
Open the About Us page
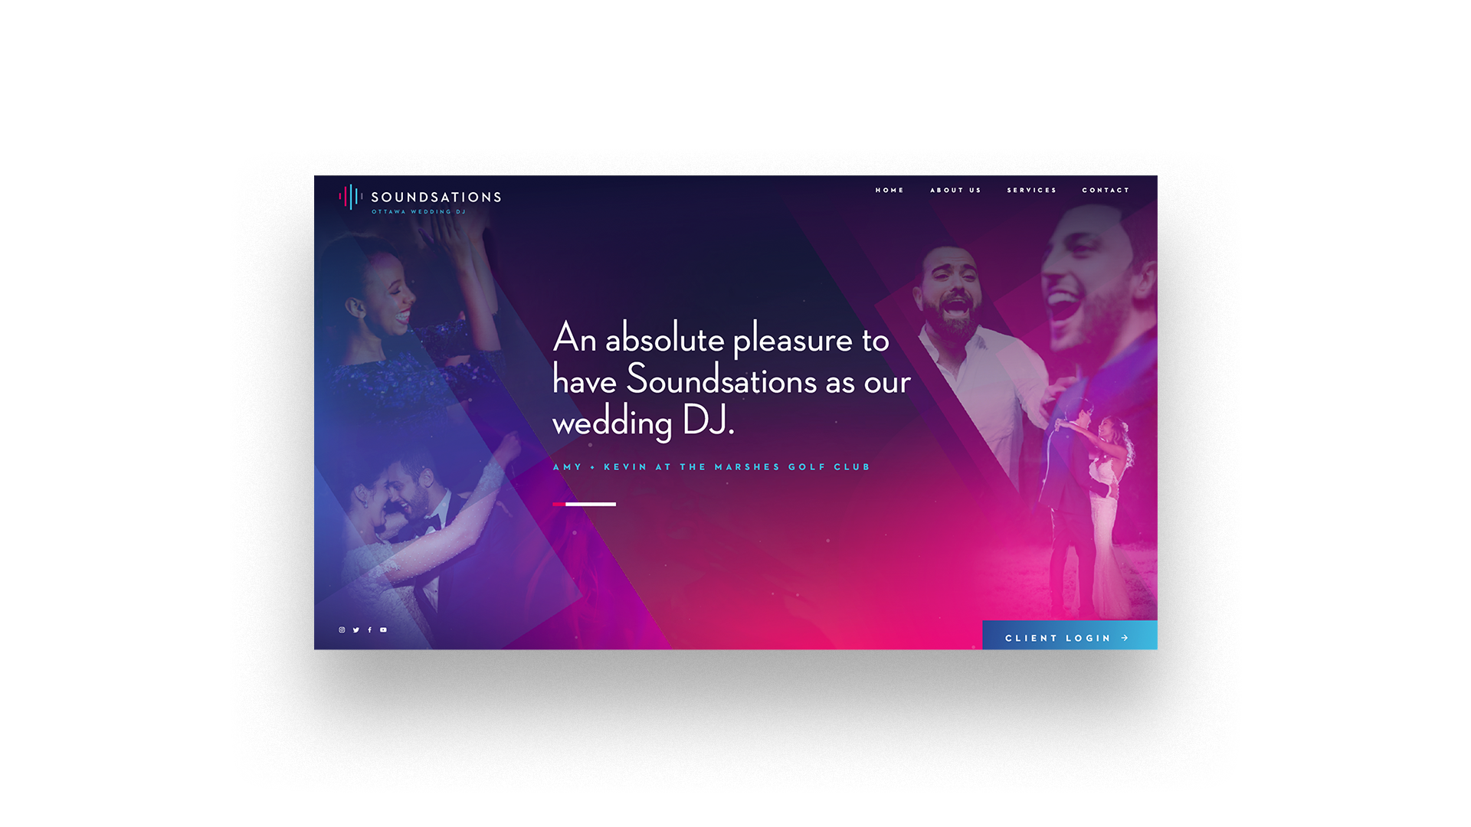pos(955,190)
